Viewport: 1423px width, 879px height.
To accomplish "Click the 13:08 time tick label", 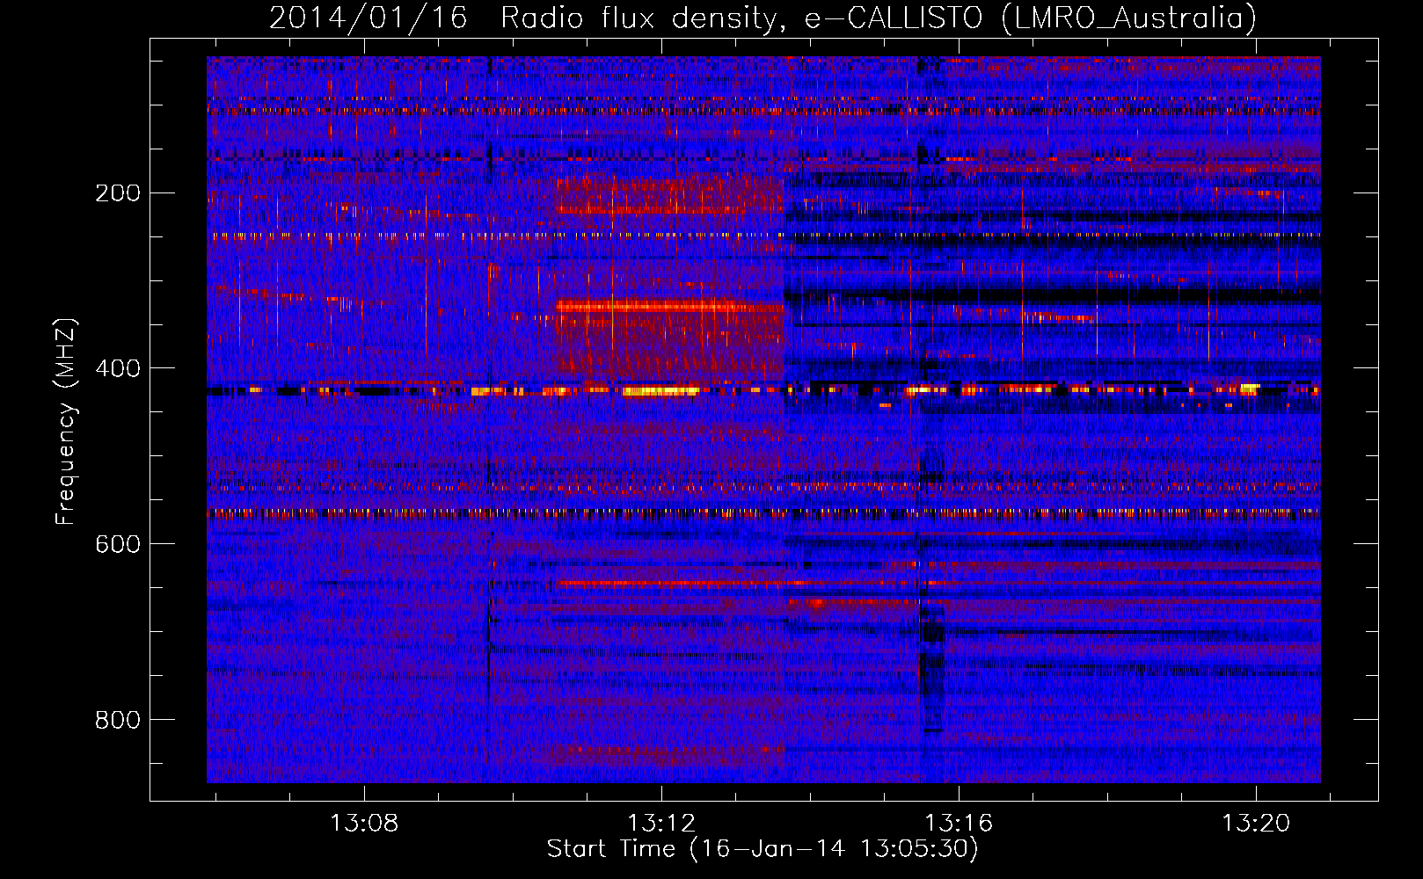I will (364, 823).
